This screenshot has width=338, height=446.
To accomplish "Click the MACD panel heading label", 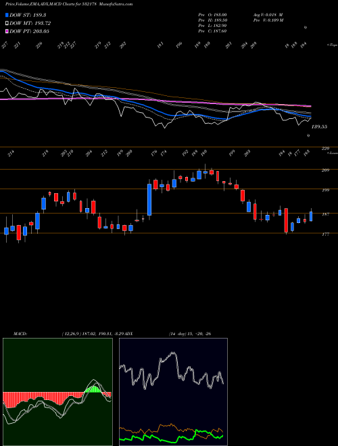I will pos(20,334).
